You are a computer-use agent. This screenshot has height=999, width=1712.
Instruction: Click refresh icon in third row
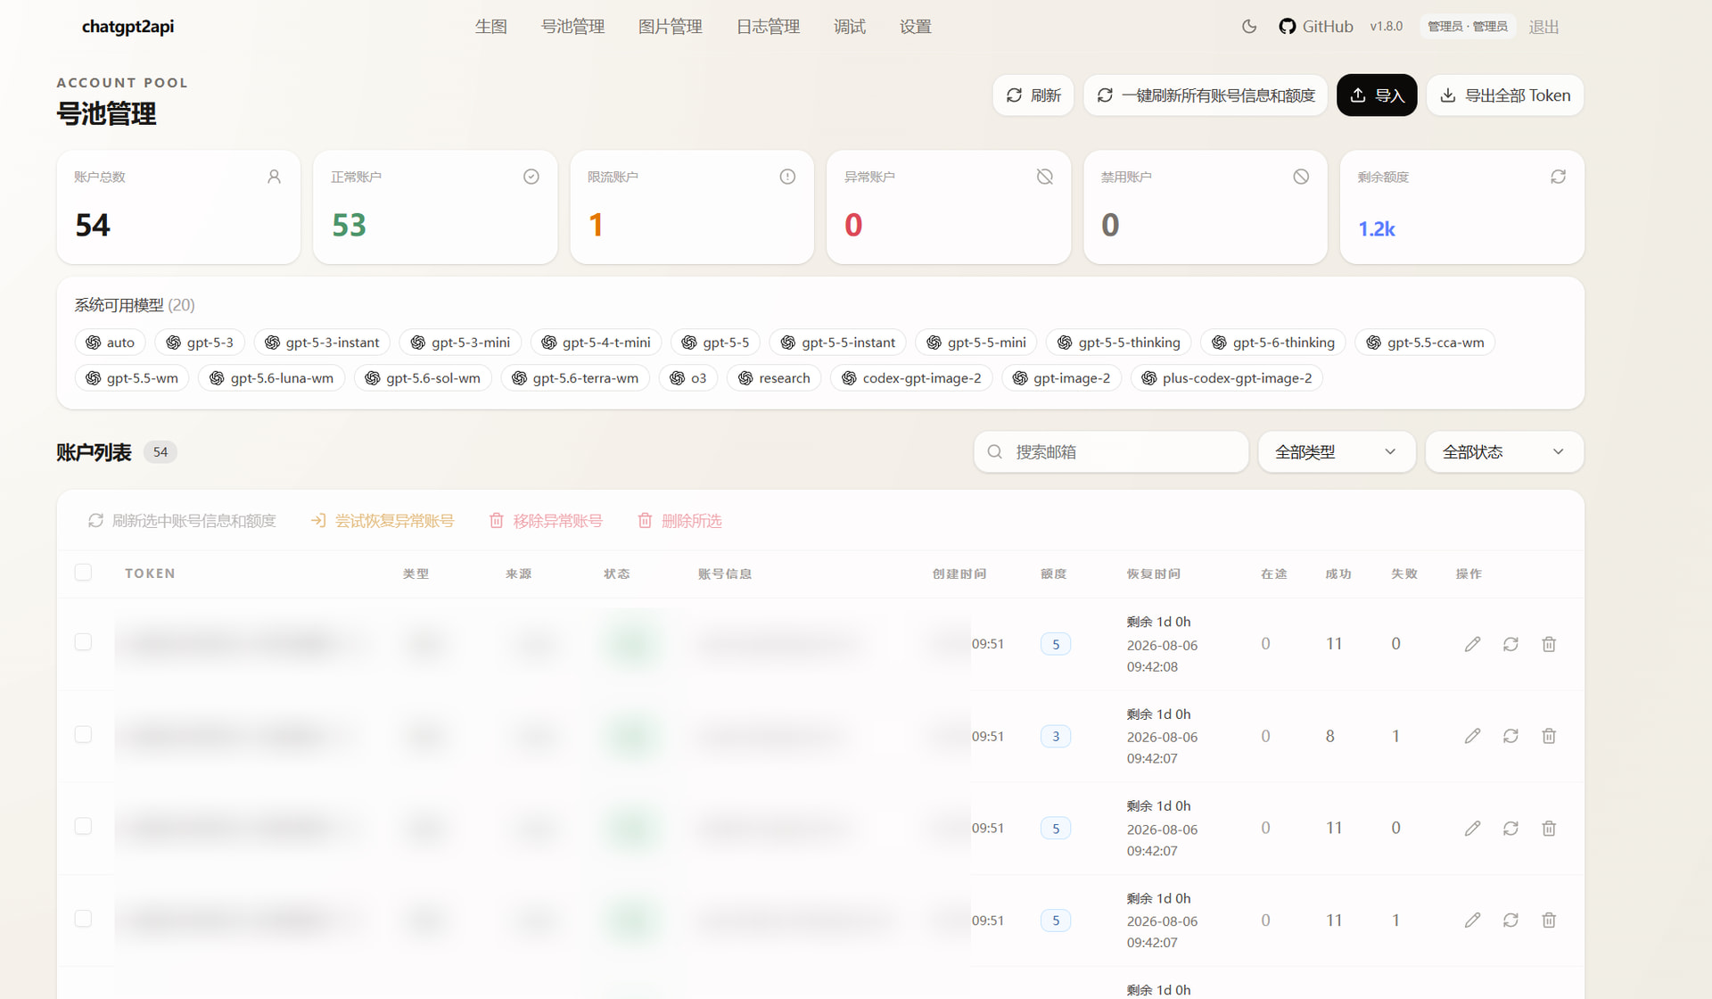coord(1510,829)
